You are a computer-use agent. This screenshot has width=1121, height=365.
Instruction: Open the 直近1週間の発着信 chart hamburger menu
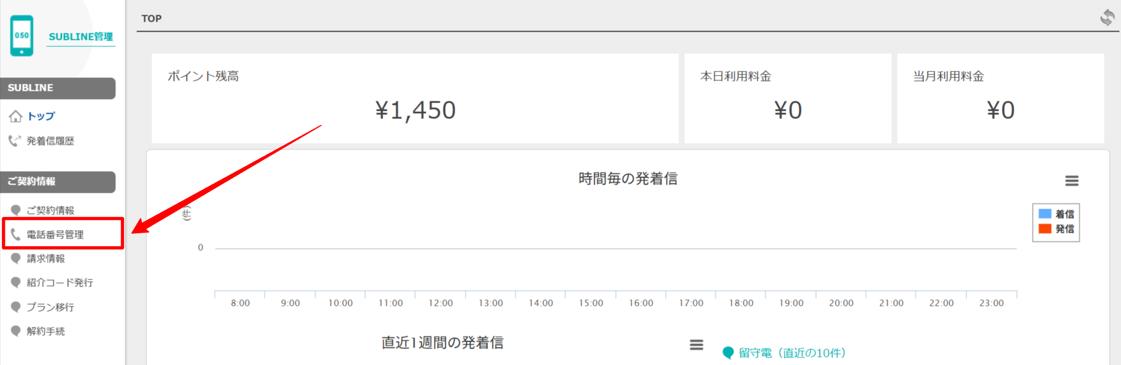click(x=696, y=345)
